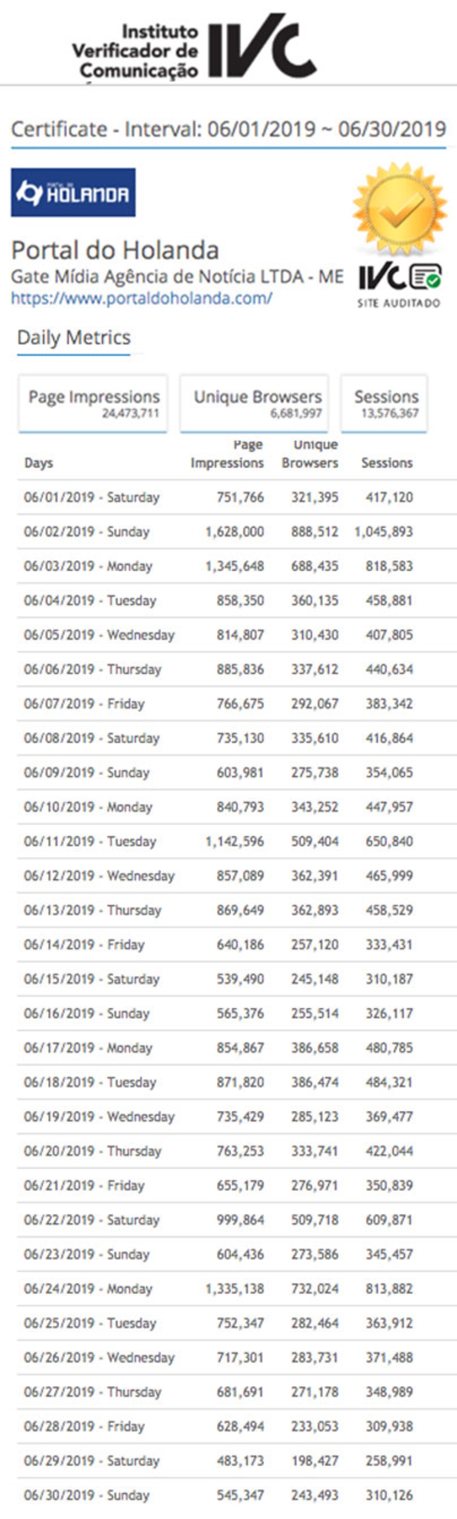The width and height of the screenshot is (457, 1519).
Task: Open the portaldoholanda.com link
Action: click(141, 298)
